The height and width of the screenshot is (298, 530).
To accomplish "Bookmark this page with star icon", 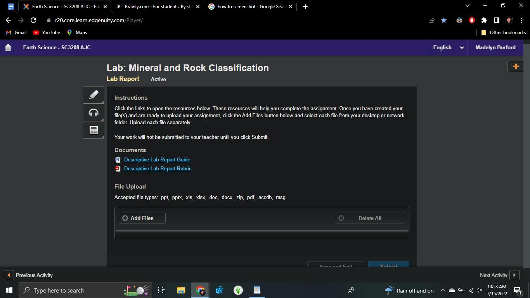I will [x=444, y=20].
